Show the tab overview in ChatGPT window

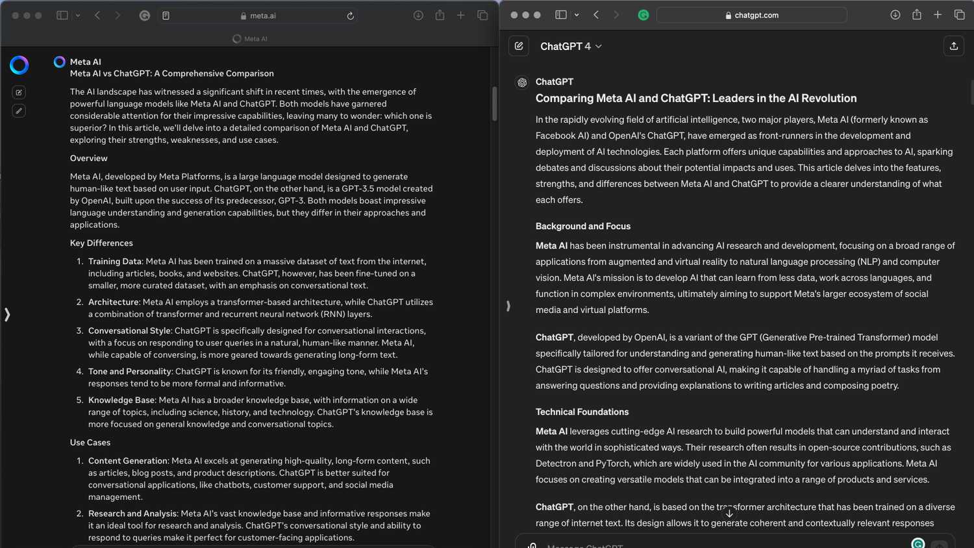pyautogui.click(x=959, y=15)
